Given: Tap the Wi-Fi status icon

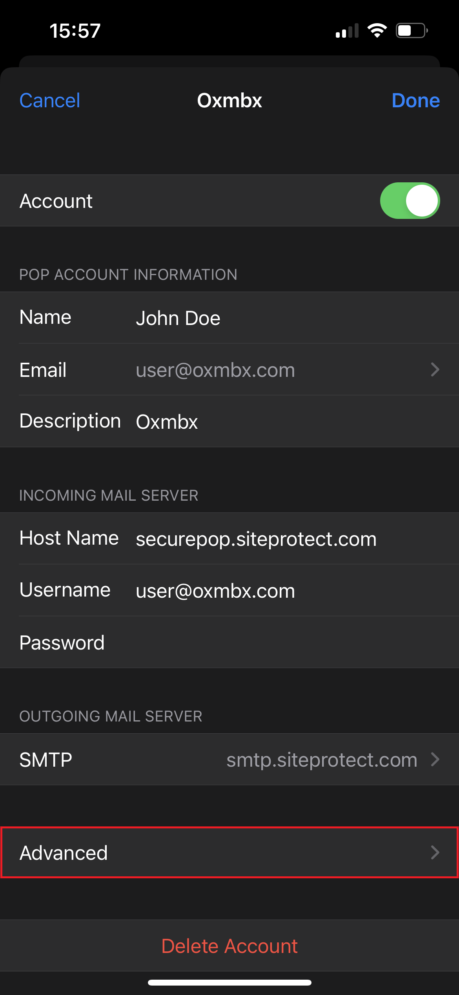Looking at the screenshot, I should click(x=377, y=30).
